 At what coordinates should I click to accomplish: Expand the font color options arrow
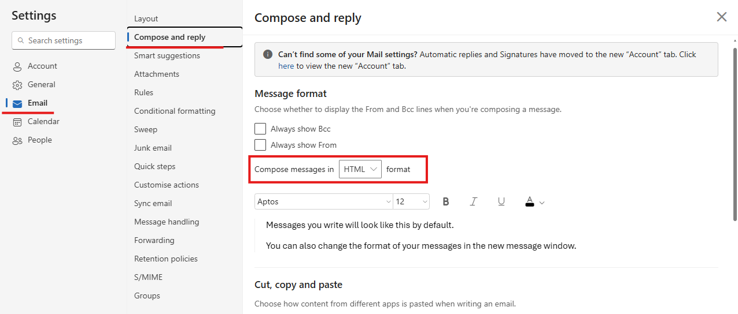click(542, 203)
